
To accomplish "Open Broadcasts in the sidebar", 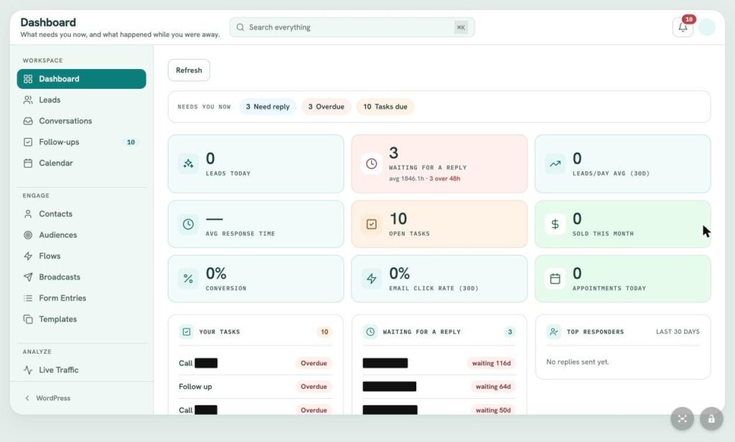I will click(82, 277).
